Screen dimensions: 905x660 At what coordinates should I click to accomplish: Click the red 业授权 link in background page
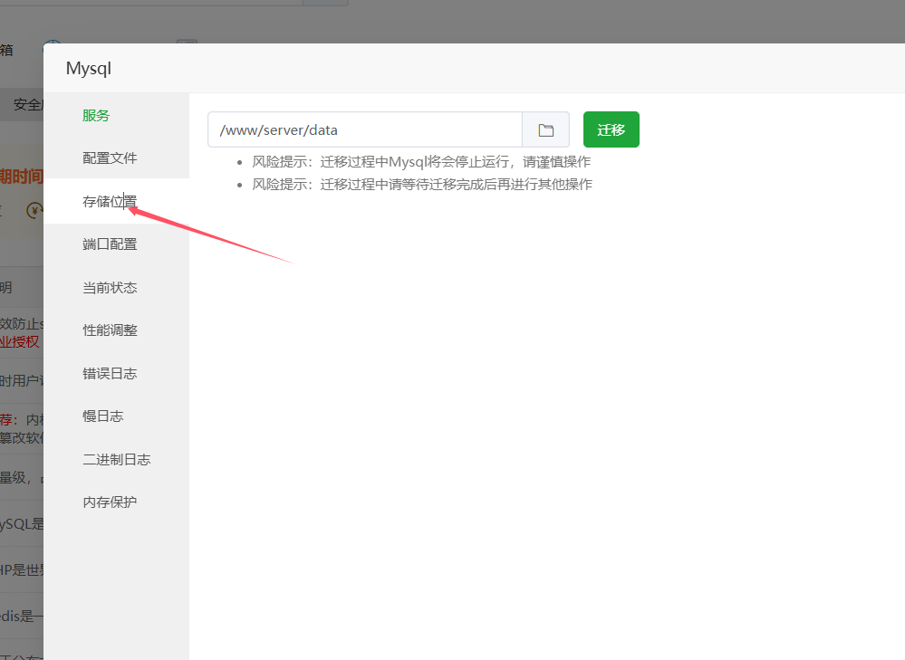pos(20,341)
